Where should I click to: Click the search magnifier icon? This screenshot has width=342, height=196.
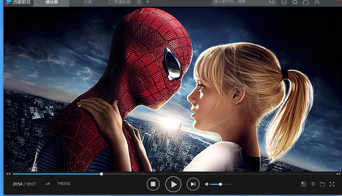272,2
